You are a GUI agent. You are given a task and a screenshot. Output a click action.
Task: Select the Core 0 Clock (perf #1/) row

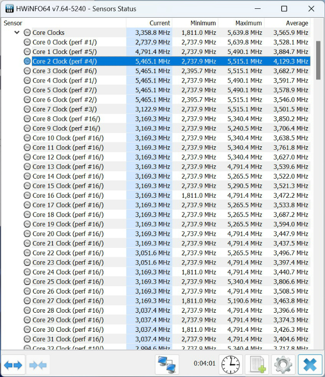[x=167, y=42]
